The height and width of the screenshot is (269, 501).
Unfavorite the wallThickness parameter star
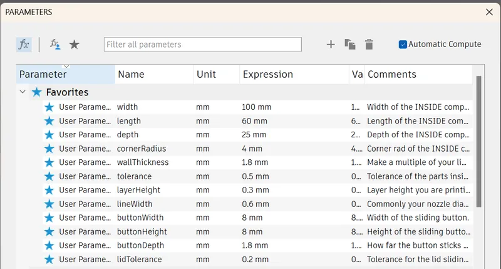pyautogui.click(x=49, y=162)
